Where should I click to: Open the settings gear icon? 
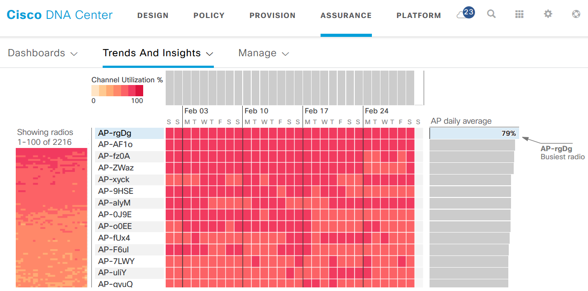point(547,14)
